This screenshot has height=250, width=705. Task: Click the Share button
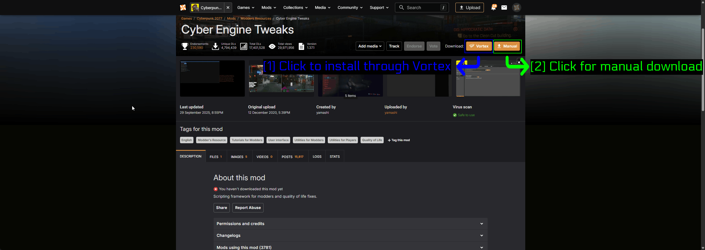click(x=221, y=208)
